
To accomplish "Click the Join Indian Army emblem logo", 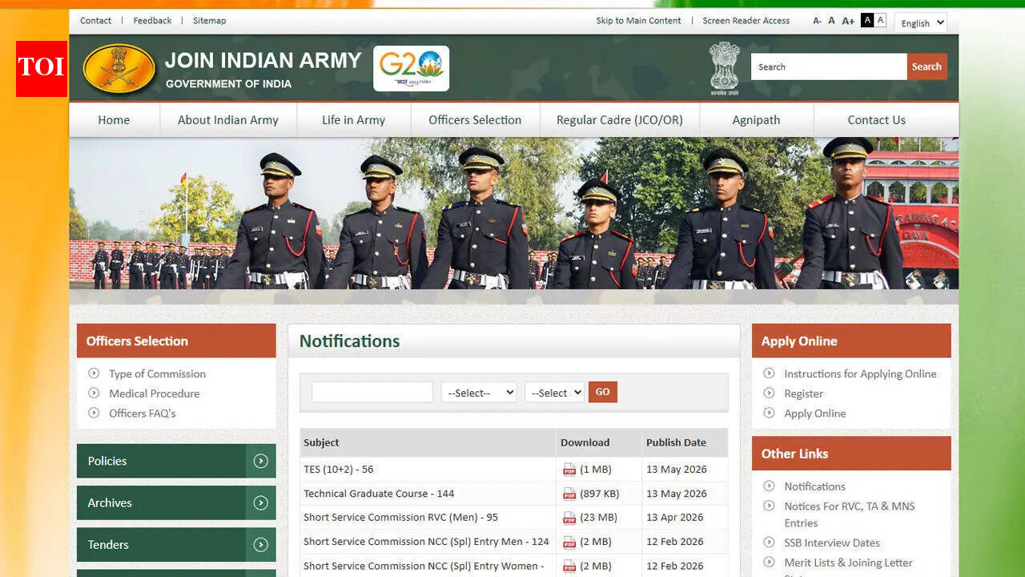I will (x=119, y=68).
